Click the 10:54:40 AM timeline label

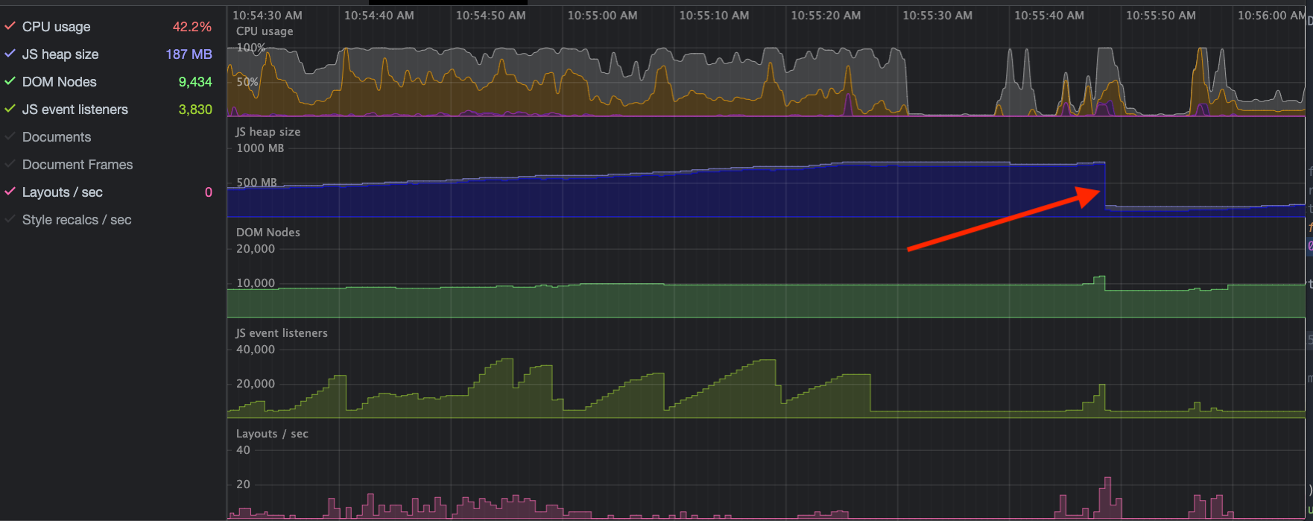click(379, 16)
